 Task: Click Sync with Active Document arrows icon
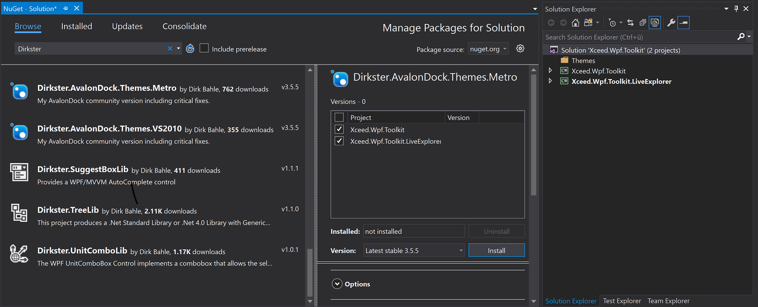[x=630, y=23]
